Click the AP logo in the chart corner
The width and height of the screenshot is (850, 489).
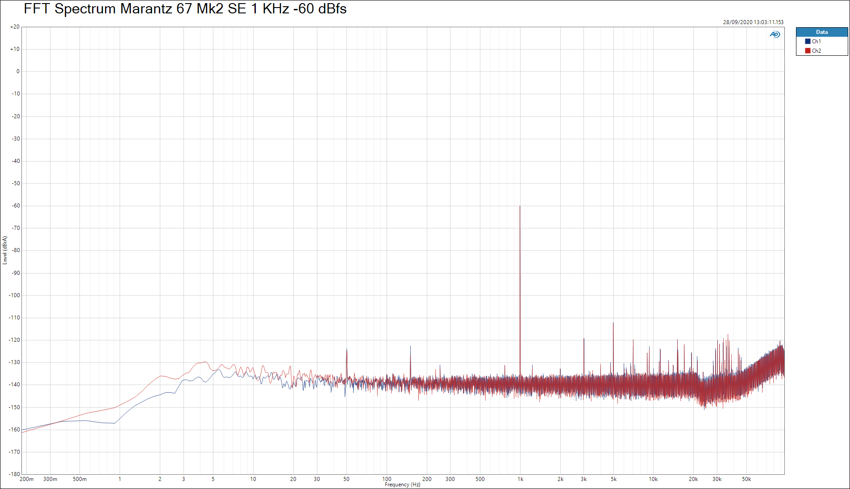click(x=775, y=34)
